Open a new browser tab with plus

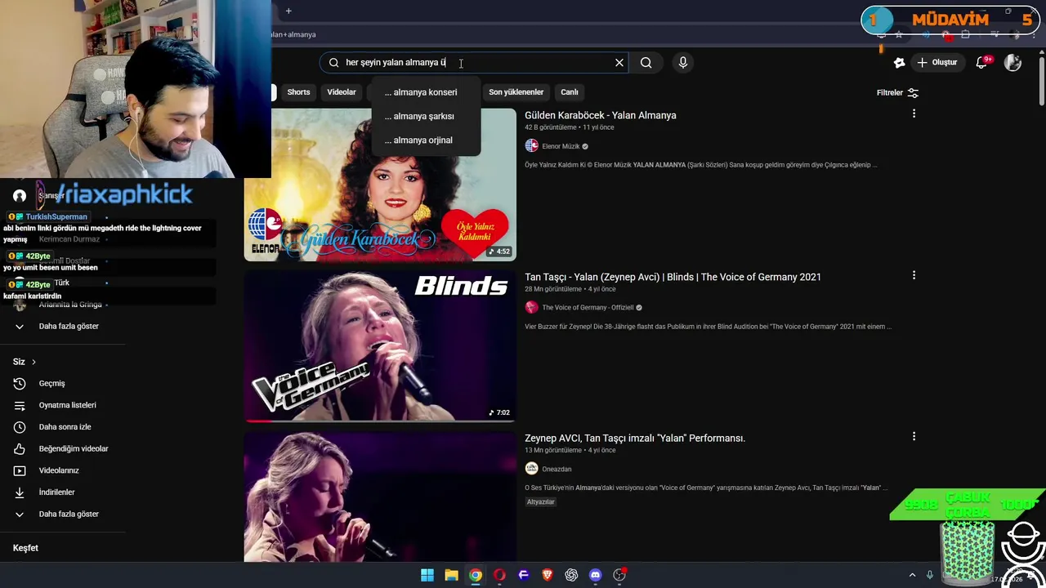click(x=288, y=11)
